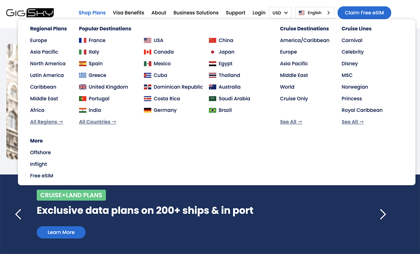Select Asia Pacific under Regional Plans

[x=44, y=52]
